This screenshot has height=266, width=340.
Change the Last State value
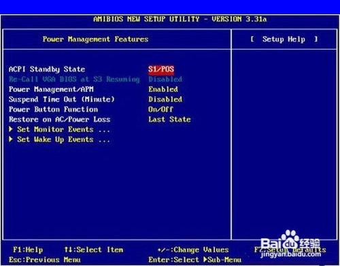tap(169, 119)
